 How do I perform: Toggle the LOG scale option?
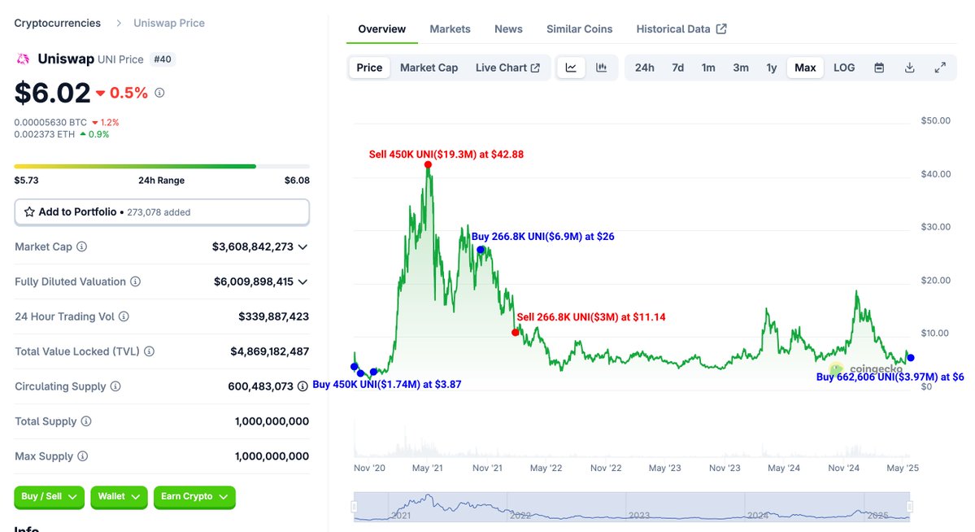(x=844, y=68)
